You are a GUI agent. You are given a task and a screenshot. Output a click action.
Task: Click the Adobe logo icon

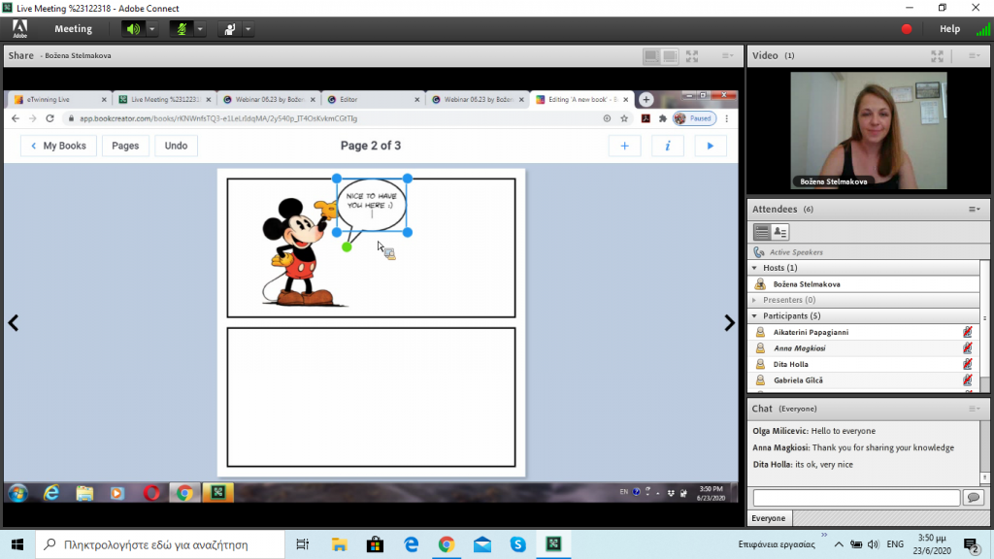(x=19, y=28)
